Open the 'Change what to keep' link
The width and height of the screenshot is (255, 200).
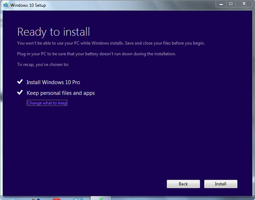(x=47, y=103)
